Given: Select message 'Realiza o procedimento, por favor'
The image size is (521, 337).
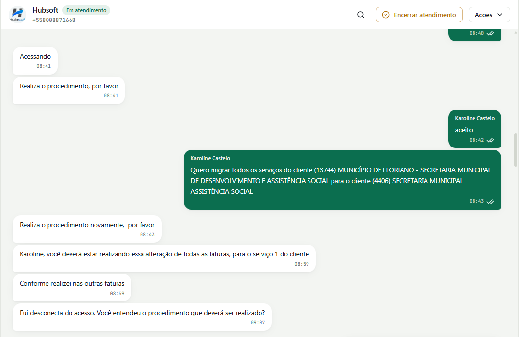Looking at the screenshot, I should click(69, 90).
